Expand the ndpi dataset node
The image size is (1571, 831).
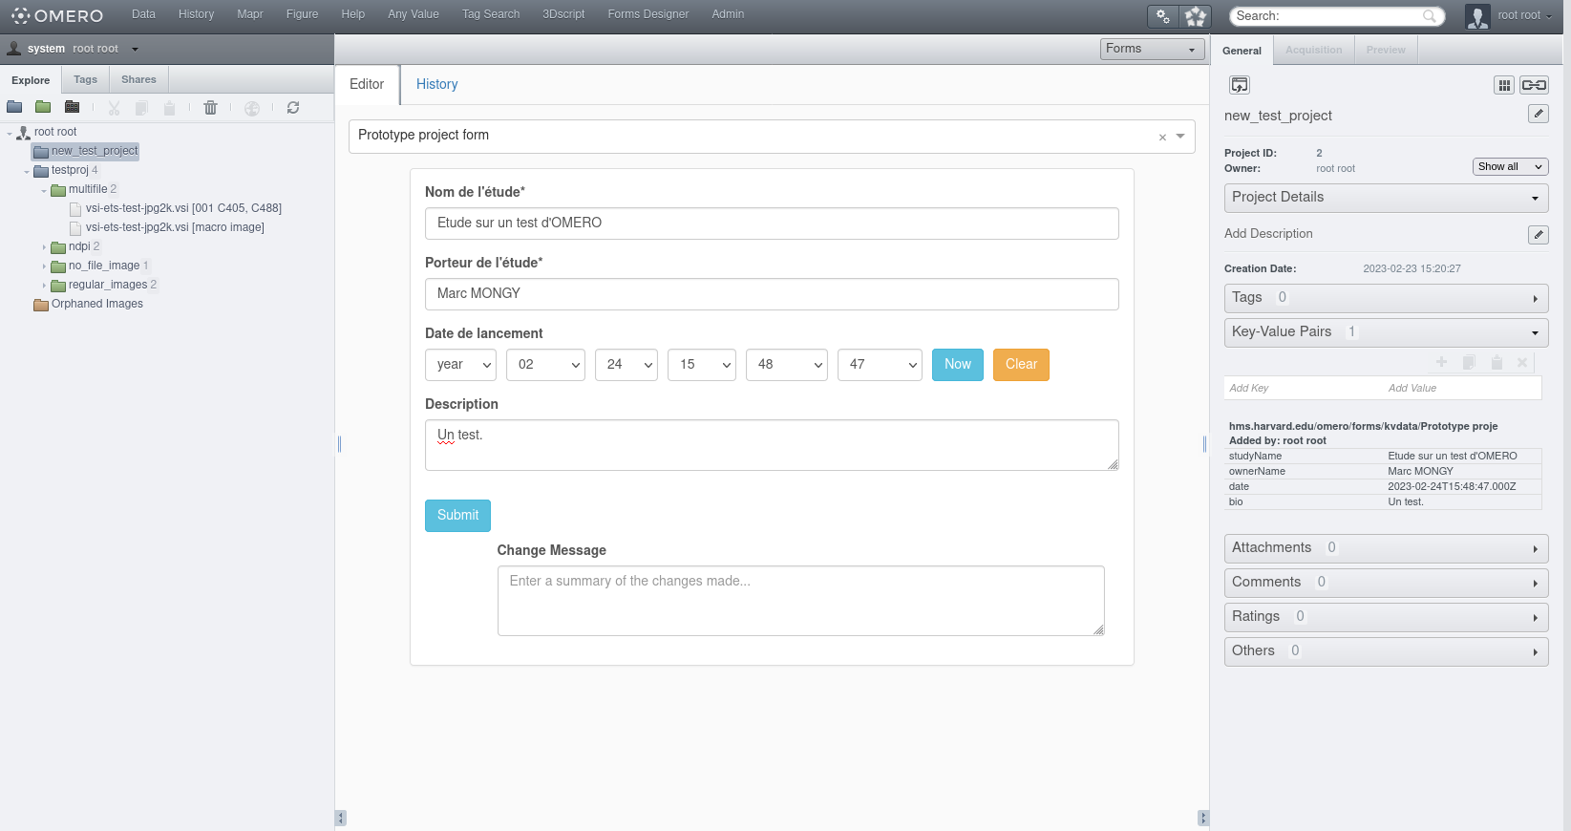44,247
